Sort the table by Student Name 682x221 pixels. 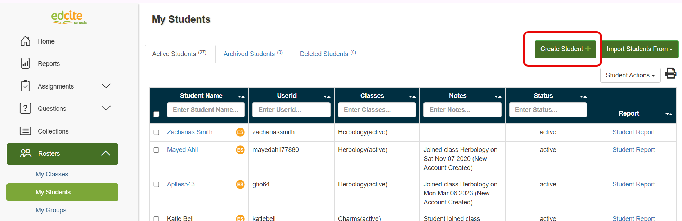(x=241, y=96)
